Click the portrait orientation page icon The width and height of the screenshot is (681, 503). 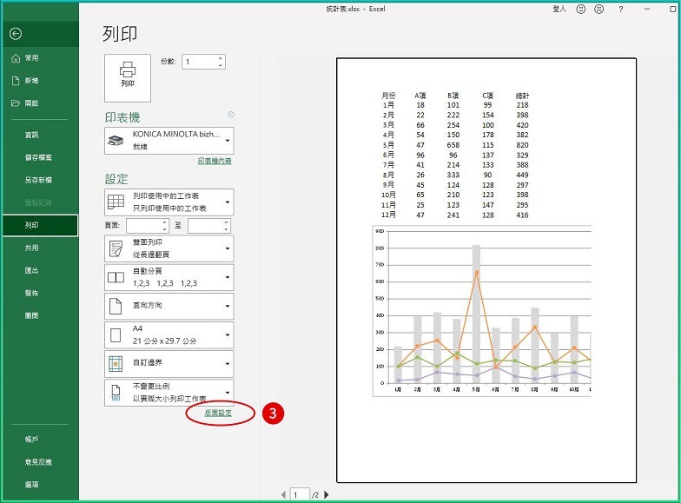coord(116,306)
